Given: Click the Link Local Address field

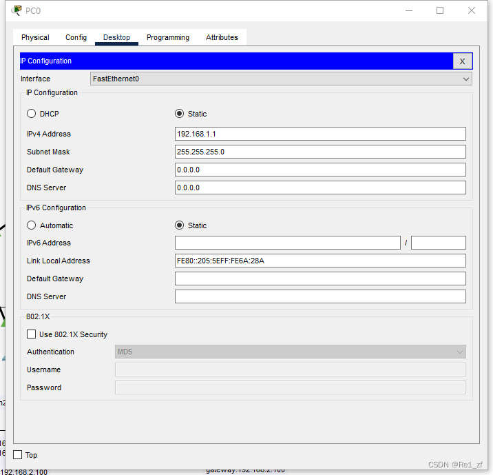Looking at the screenshot, I should tap(320, 261).
